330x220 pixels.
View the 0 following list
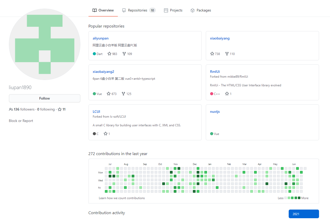(46, 109)
